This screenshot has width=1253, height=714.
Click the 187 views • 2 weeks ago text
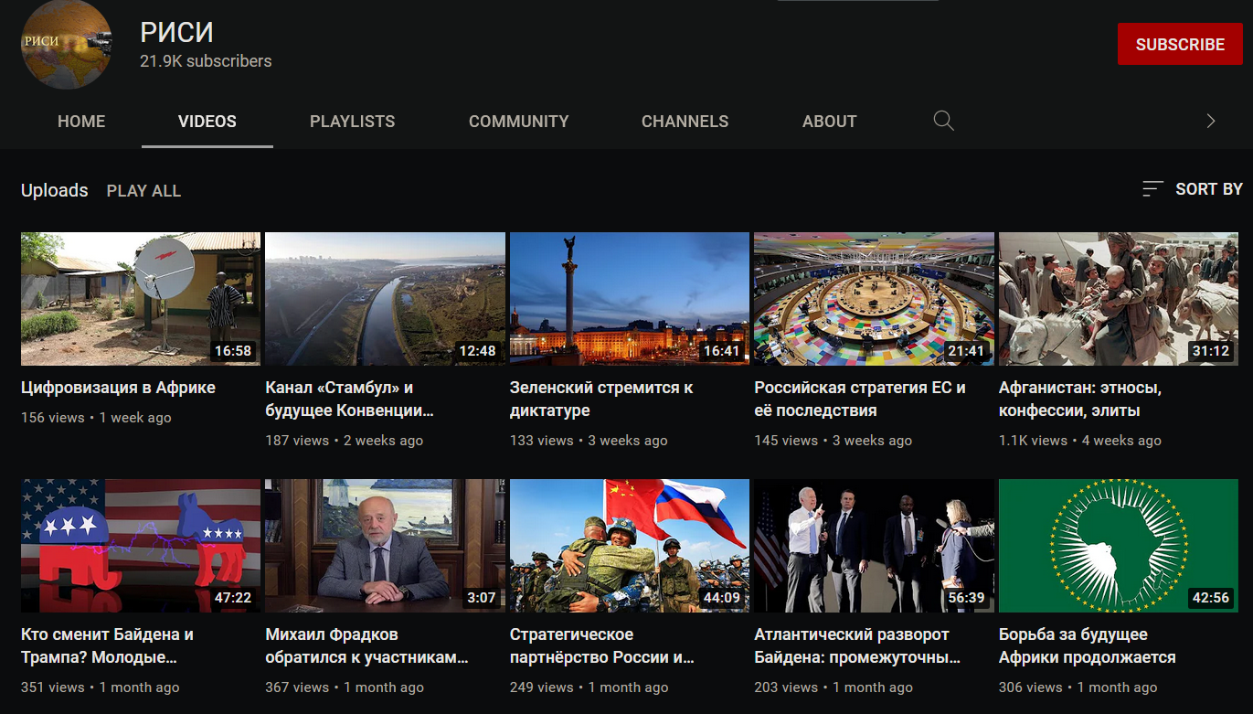[345, 441]
